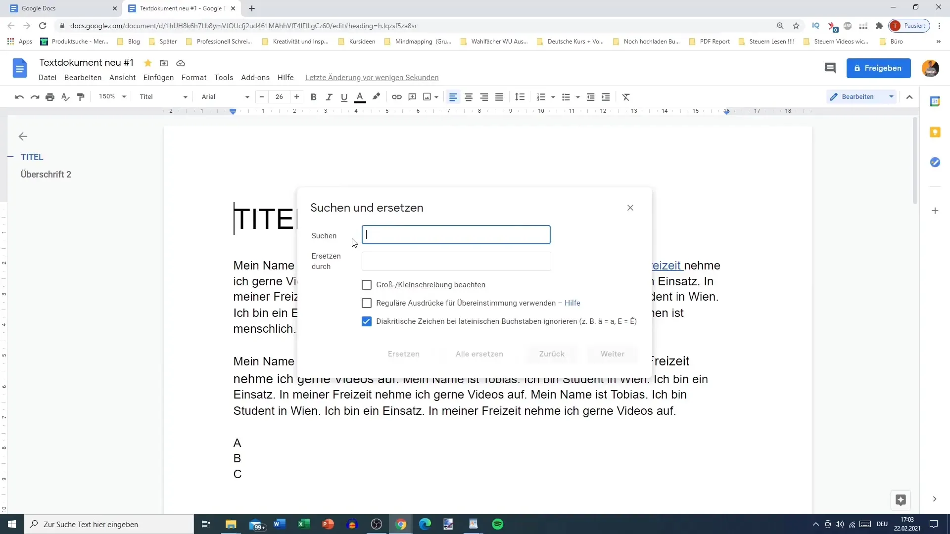The height and width of the screenshot is (534, 950).
Task: Select the Einfügen menu item
Action: click(x=158, y=77)
